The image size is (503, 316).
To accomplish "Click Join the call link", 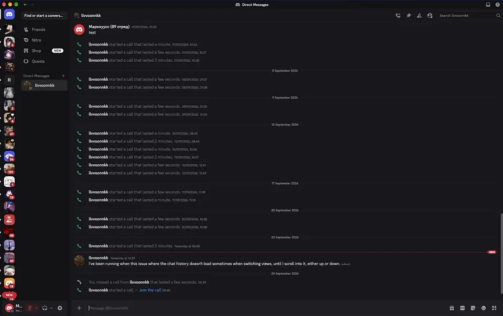I will click(x=150, y=290).
